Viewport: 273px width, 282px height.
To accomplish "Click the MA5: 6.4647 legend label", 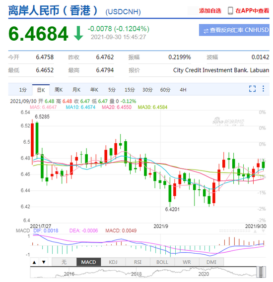I will pyautogui.click(x=43, y=107).
